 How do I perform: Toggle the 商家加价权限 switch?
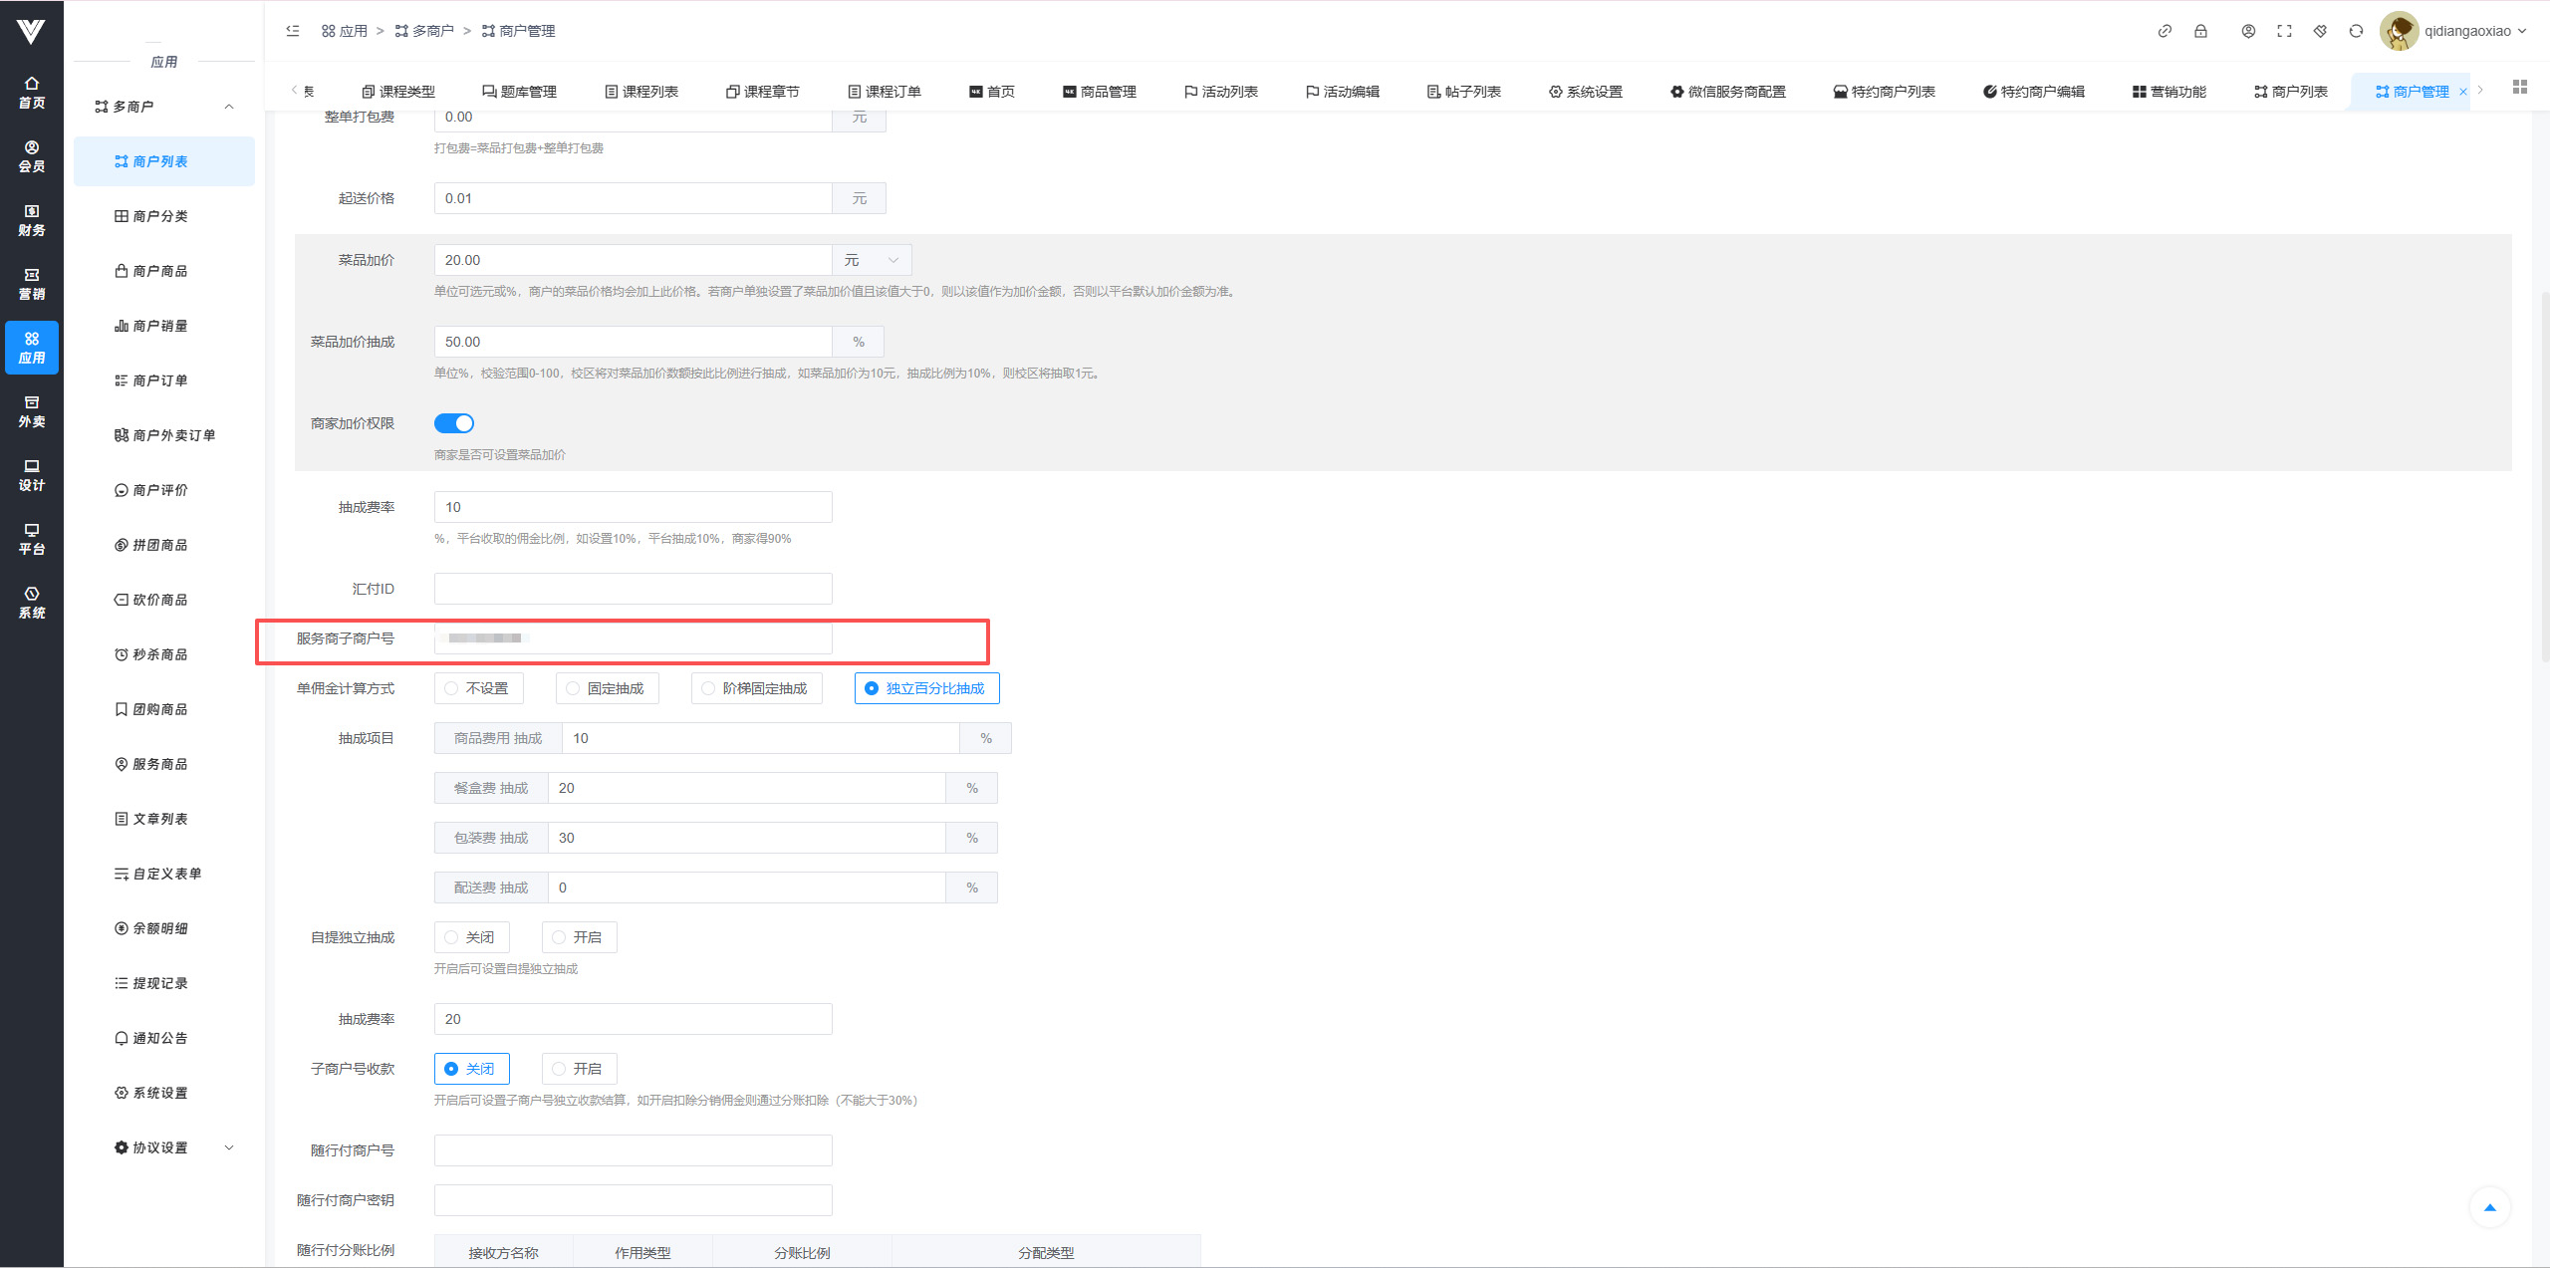(x=454, y=423)
